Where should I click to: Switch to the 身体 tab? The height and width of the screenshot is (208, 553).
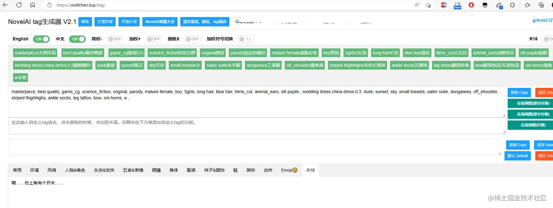pyautogui.click(x=174, y=170)
